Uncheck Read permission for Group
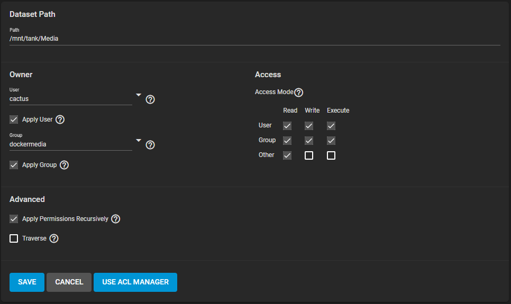This screenshot has height=304, width=511. pos(287,141)
